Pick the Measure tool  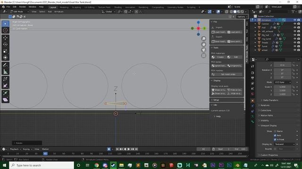tap(5, 72)
